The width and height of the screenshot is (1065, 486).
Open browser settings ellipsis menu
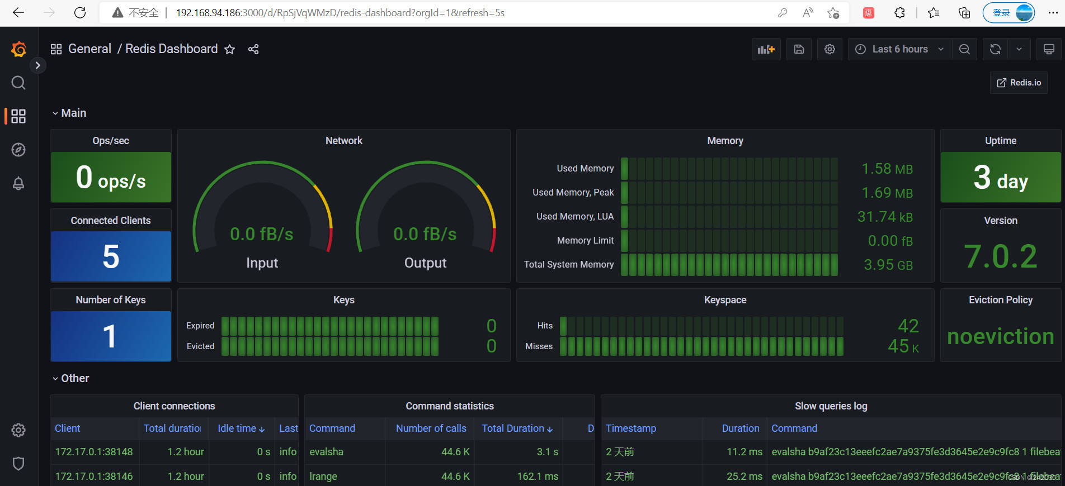pos(1053,13)
